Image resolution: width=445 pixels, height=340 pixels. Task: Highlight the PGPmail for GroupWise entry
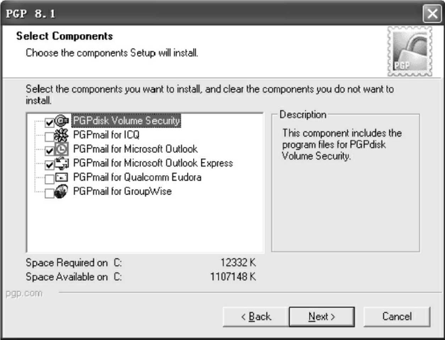pos(122,191)
